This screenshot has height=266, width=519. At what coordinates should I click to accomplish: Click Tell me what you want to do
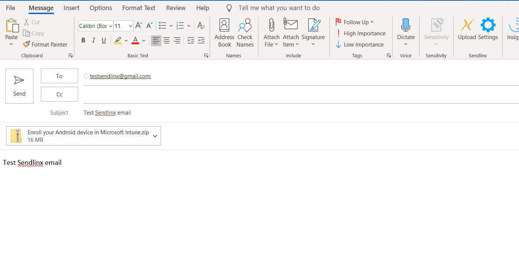click(x=279, y=8)
